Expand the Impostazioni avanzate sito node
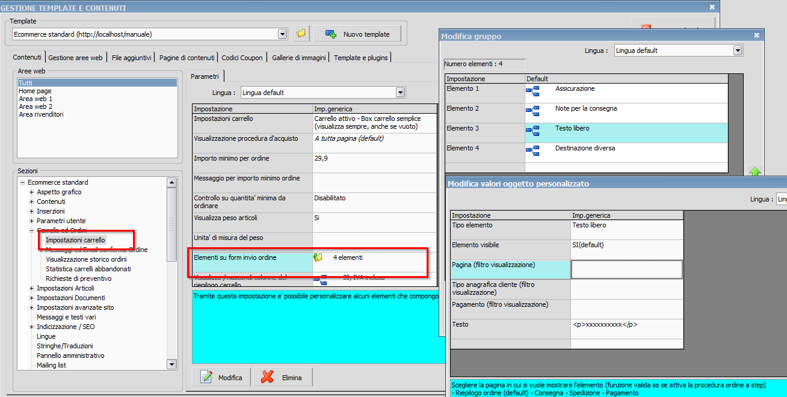The image size is (787, 397). click(x=32, y=307)
